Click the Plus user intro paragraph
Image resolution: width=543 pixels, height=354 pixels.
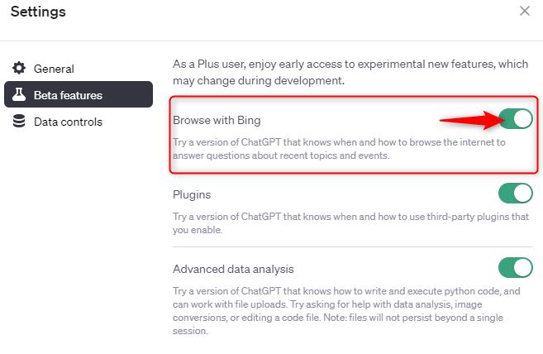coord(347,72)
